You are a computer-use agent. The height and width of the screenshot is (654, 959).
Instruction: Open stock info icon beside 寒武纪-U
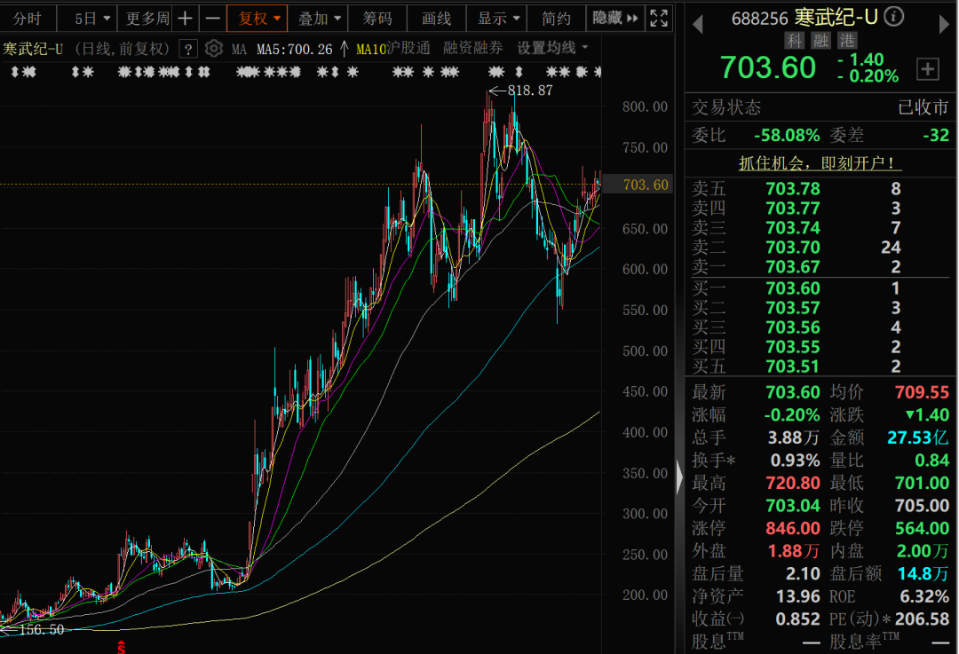coord(894,17)
